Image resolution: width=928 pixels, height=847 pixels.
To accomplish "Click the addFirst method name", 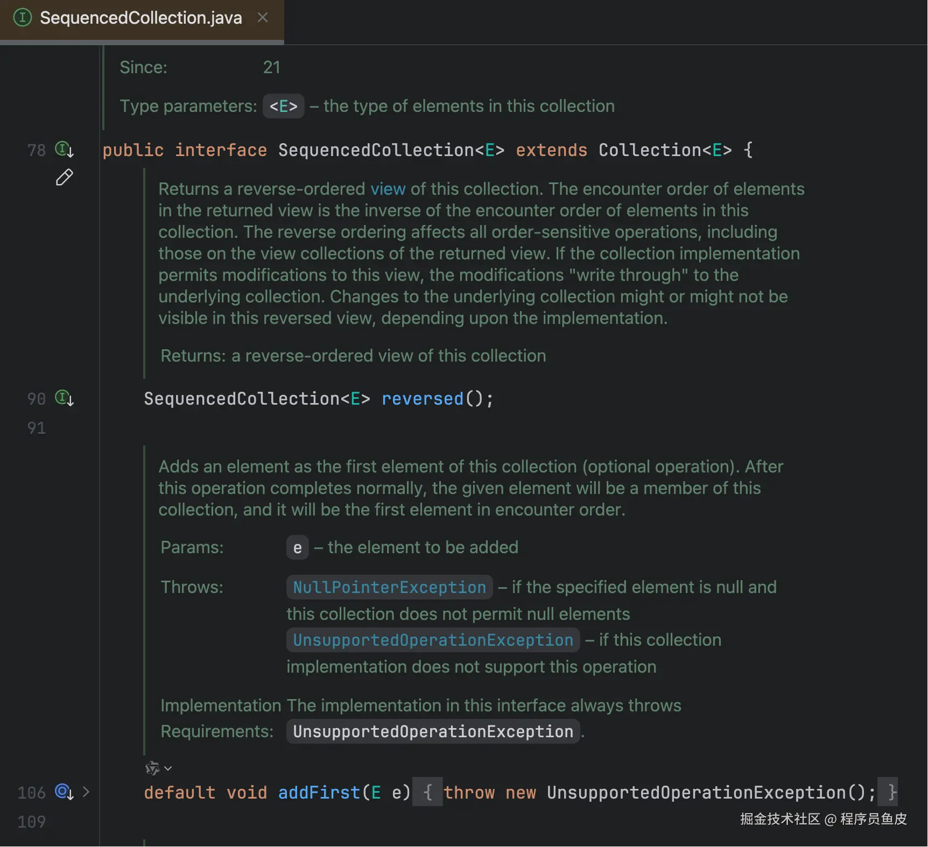I will point(319,792).
